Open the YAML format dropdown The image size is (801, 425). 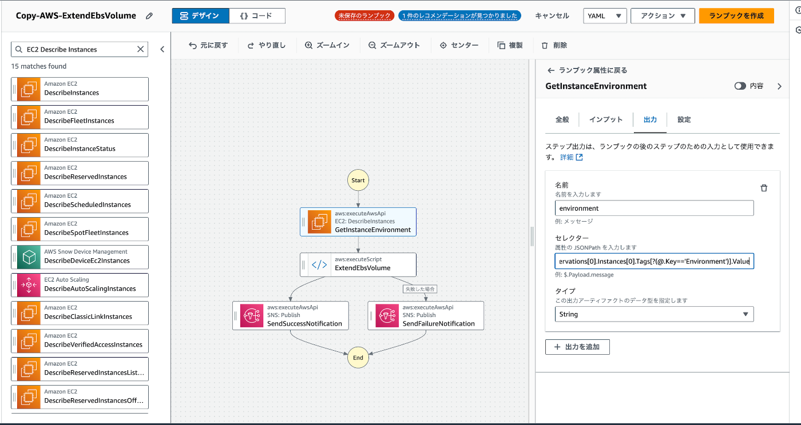pyautogui.click(x=605, y=16)
